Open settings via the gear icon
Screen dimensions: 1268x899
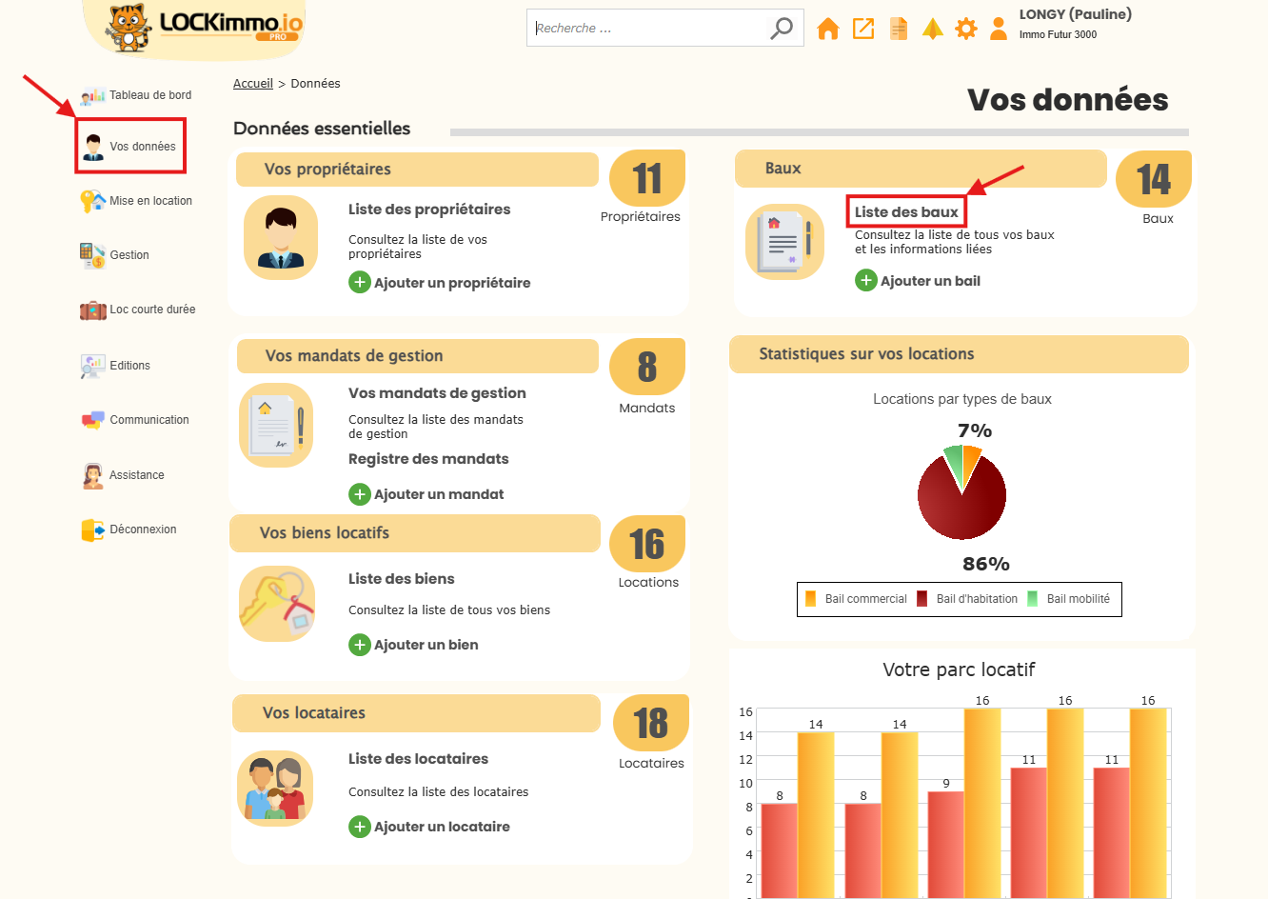pos(966,29)
